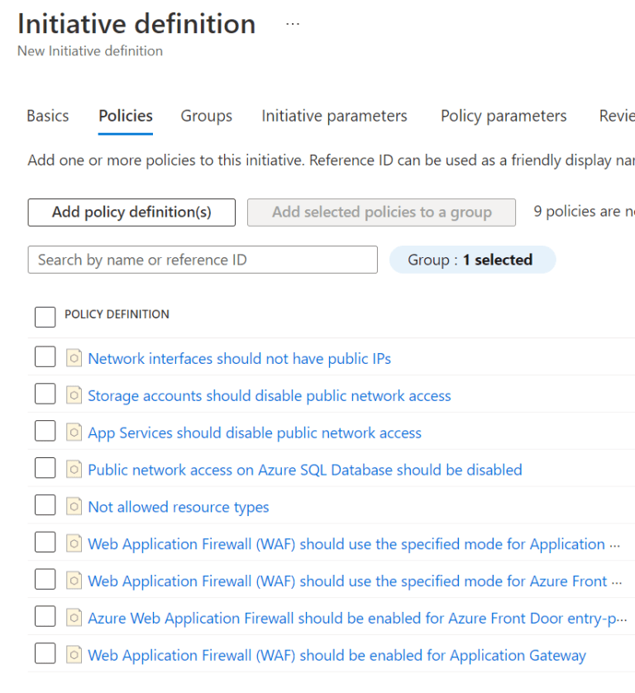Check the checkbox for the Application Gateway WAF policy
The height and width of the screenshot is (693, 635).
point(45,653)
